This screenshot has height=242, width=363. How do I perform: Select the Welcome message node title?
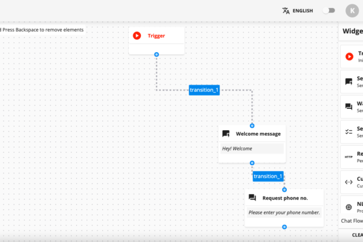pyautogui.click(x=258, y=134)
